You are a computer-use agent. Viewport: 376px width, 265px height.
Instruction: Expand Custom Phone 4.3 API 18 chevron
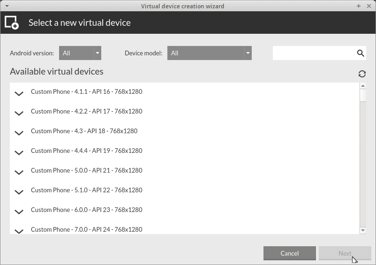coord(19,133)
